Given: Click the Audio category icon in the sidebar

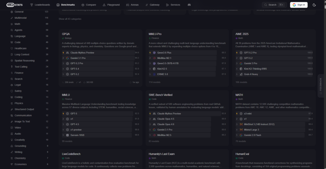Looking at the screenshot, I should [12, 134].
